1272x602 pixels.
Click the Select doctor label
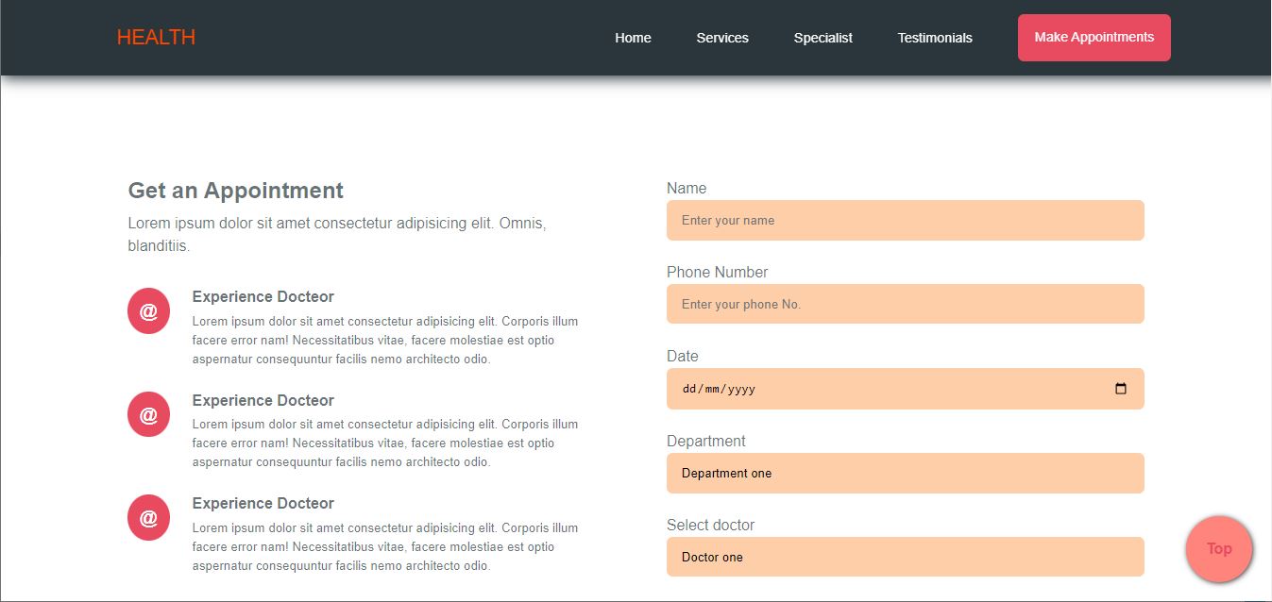pos(710,525)
